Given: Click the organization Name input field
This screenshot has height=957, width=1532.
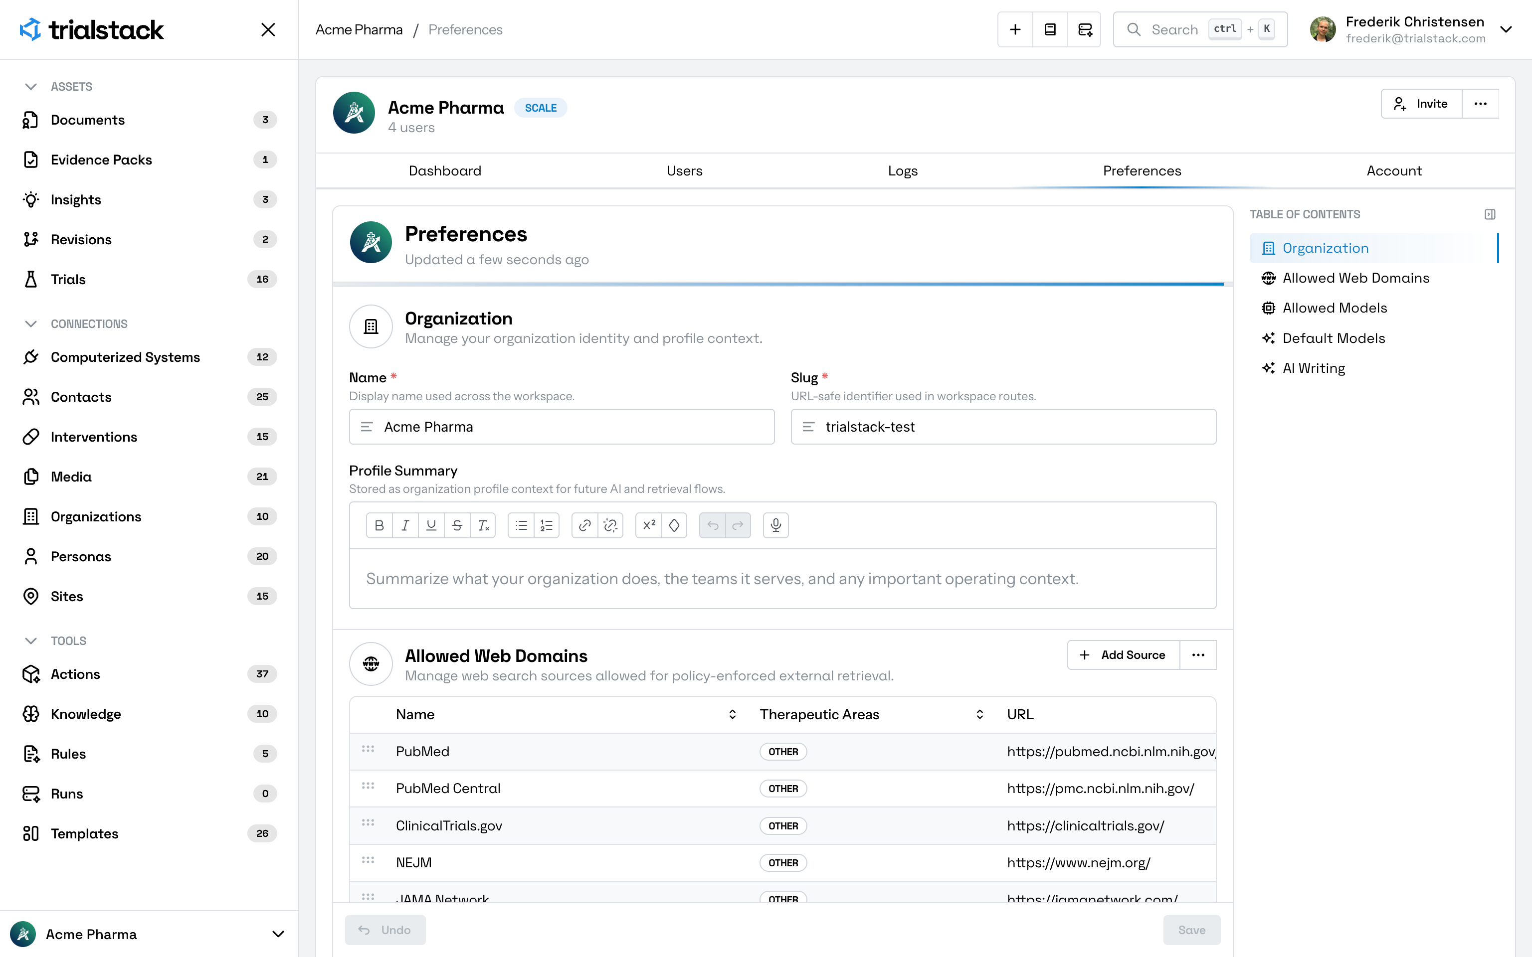Looking at the screenshot, I should click(562, 427).
